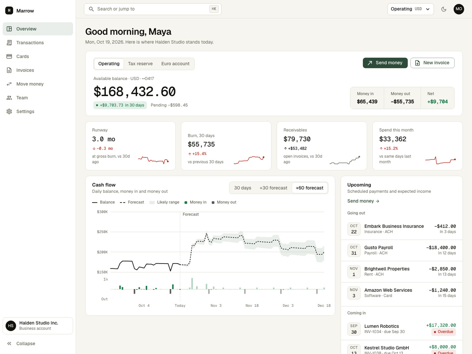Select the Operating account tab
This screenshot has height=354, width=472.
[109, 64]
